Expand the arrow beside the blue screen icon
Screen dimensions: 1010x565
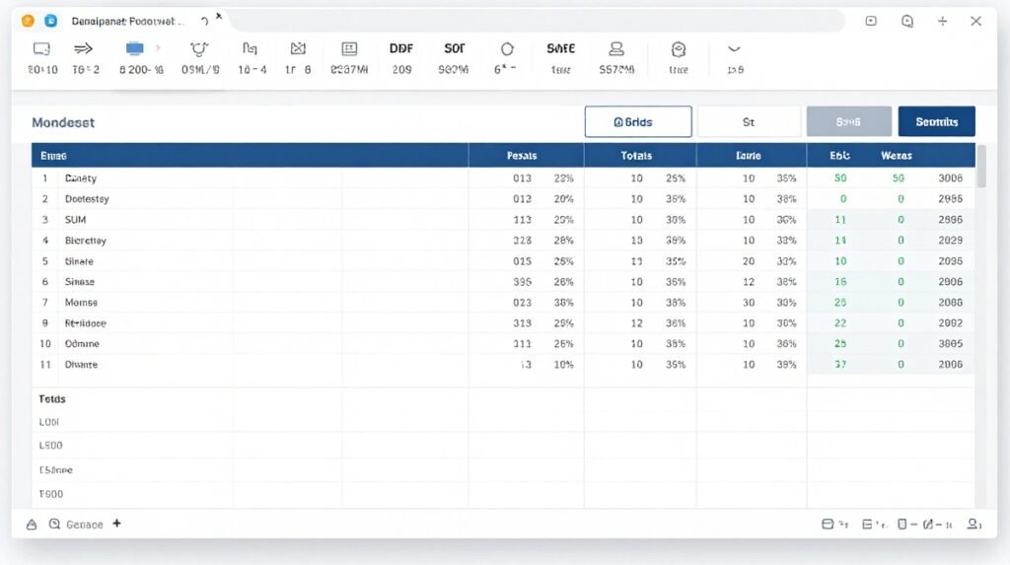[158, 48]
